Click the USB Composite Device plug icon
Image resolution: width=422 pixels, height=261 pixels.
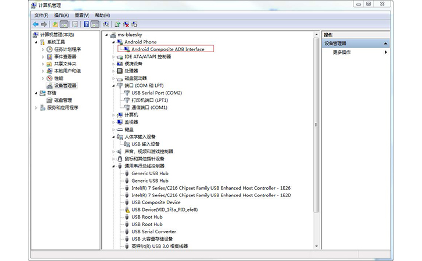pos(127,202)
